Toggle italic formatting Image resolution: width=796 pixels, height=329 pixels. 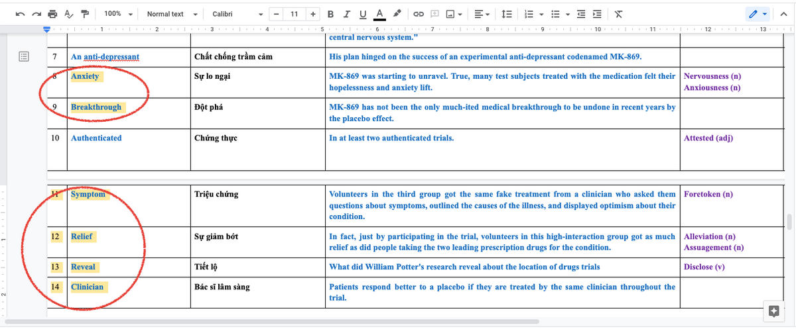point(348,14)
